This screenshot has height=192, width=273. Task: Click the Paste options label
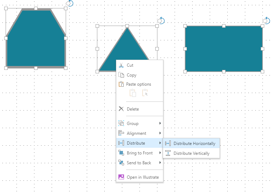pyautogui.click(x=138, y=84)
